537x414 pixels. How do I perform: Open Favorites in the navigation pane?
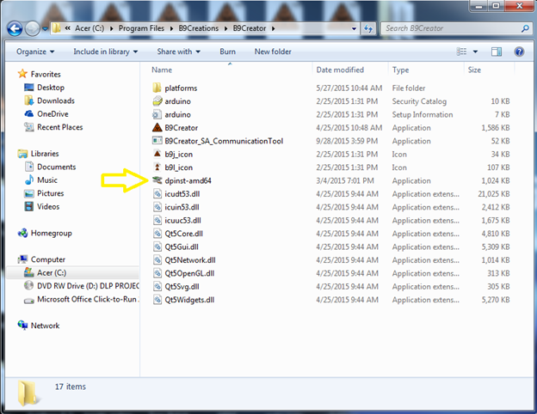46,74
